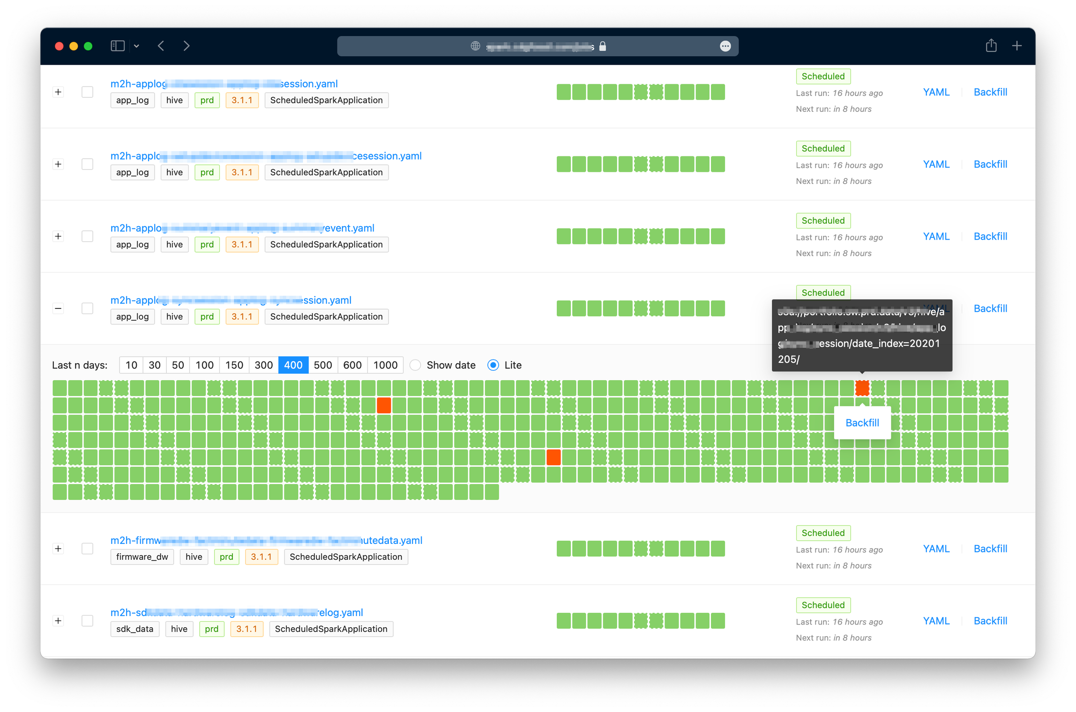This screenshot has width=1076, height=712.
Task: Click the browser back arrow
Action: coord(161,45)
